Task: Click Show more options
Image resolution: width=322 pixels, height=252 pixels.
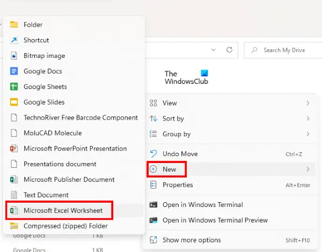Action: click(x=231, y=240)
